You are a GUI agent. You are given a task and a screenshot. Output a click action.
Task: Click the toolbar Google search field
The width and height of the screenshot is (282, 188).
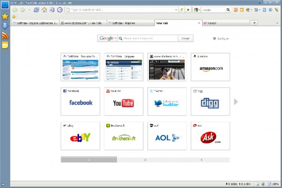(x=213, y=10)
